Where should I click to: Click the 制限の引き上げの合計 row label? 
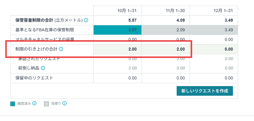coord(36,49)
